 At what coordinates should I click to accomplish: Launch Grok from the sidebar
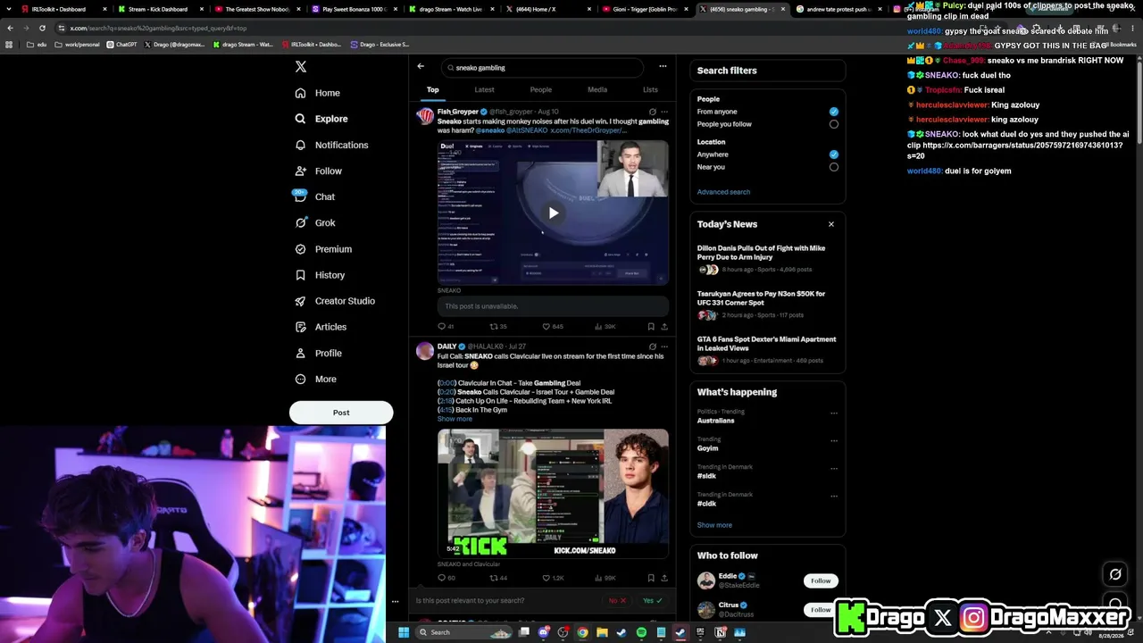[315, 222]
